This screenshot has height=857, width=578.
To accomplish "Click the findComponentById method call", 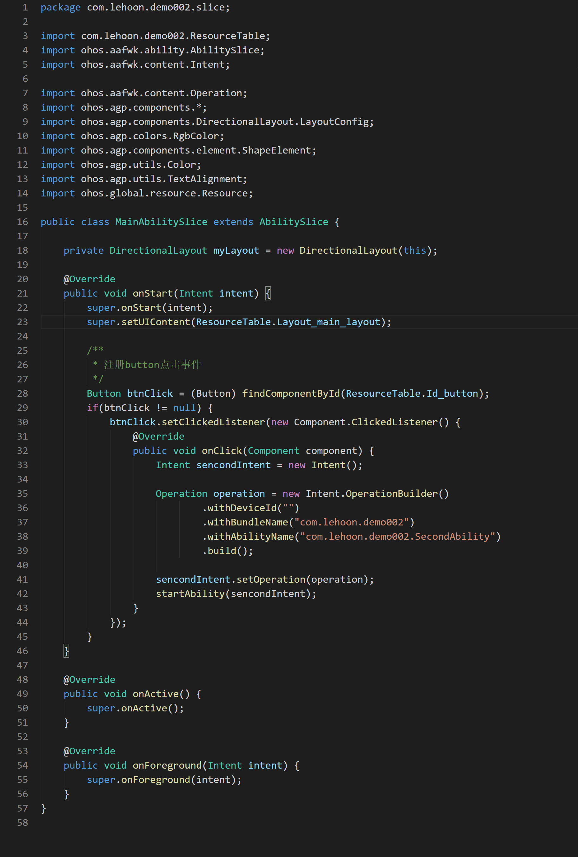I will click(291, 394).
